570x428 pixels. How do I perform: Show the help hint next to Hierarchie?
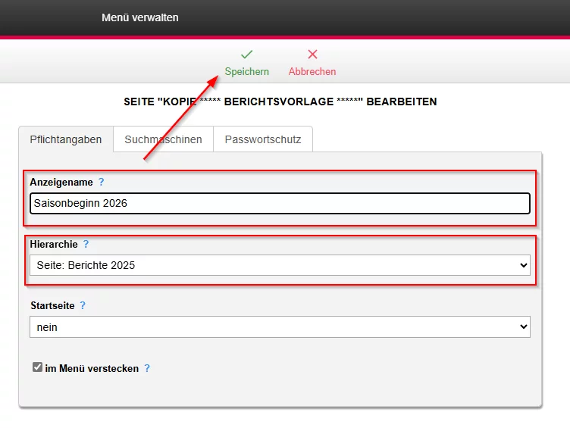click(x=86, y=244)
